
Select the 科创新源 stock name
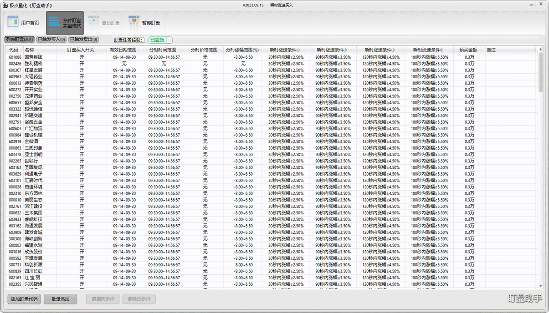coord(33,265)
